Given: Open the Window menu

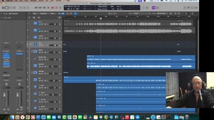Looking at the screenshot, I should (x=59, y=1).
